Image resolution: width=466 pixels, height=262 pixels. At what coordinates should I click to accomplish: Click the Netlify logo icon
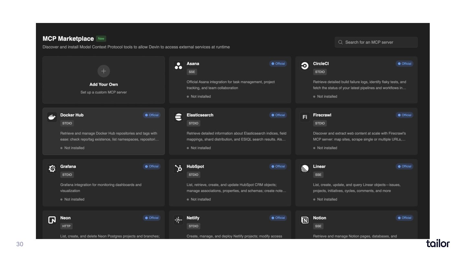click(178, 220)
